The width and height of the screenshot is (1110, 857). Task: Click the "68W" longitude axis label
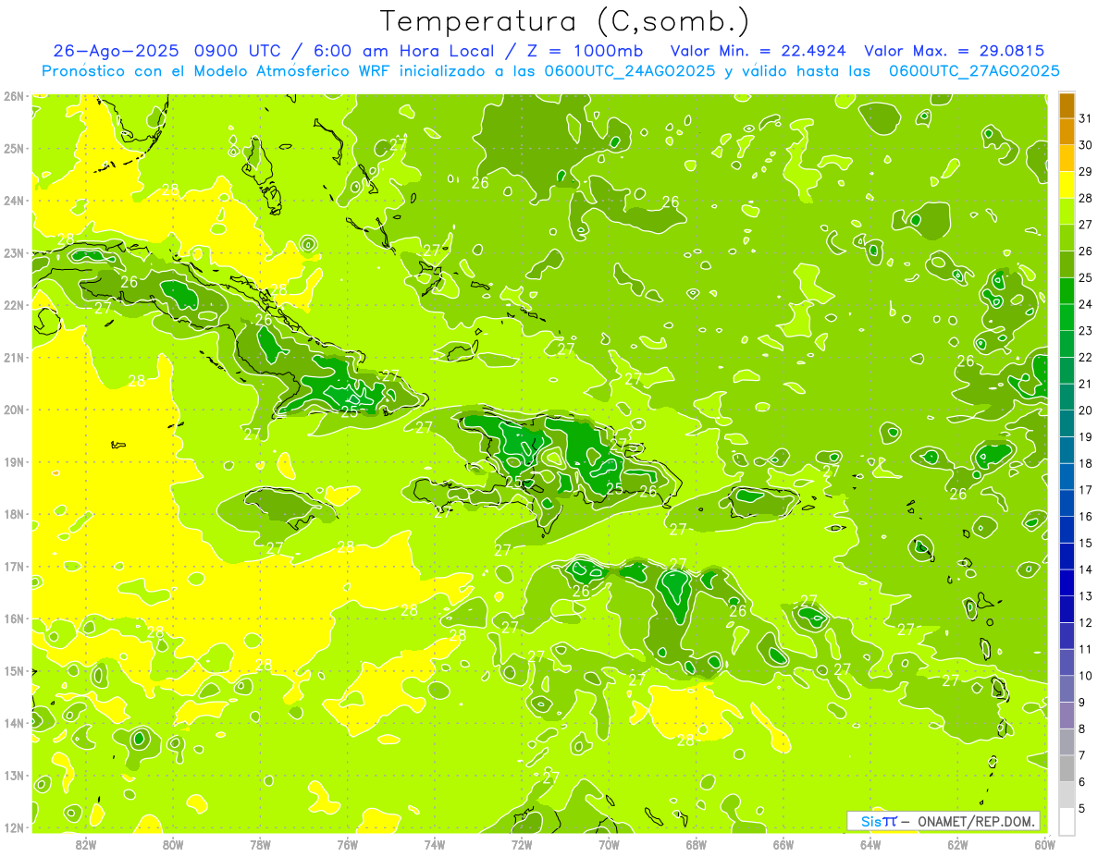point(696,844)
